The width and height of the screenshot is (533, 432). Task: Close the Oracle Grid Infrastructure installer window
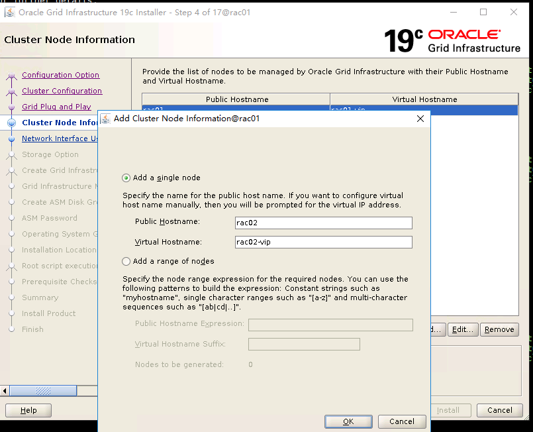pos(514,12)
